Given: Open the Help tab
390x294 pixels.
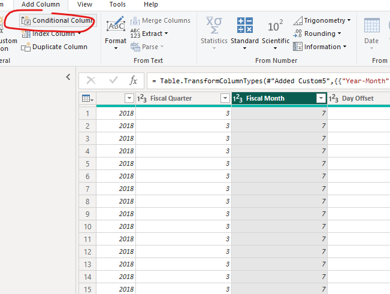Looking at the screenshot, I should tap(151, 4).
